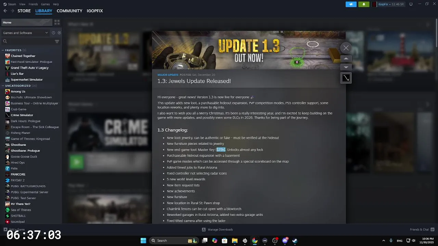The height and width of the screenshot is (246, 438).
Task: Click the tray microphone icon
Action: coord(391,241)
